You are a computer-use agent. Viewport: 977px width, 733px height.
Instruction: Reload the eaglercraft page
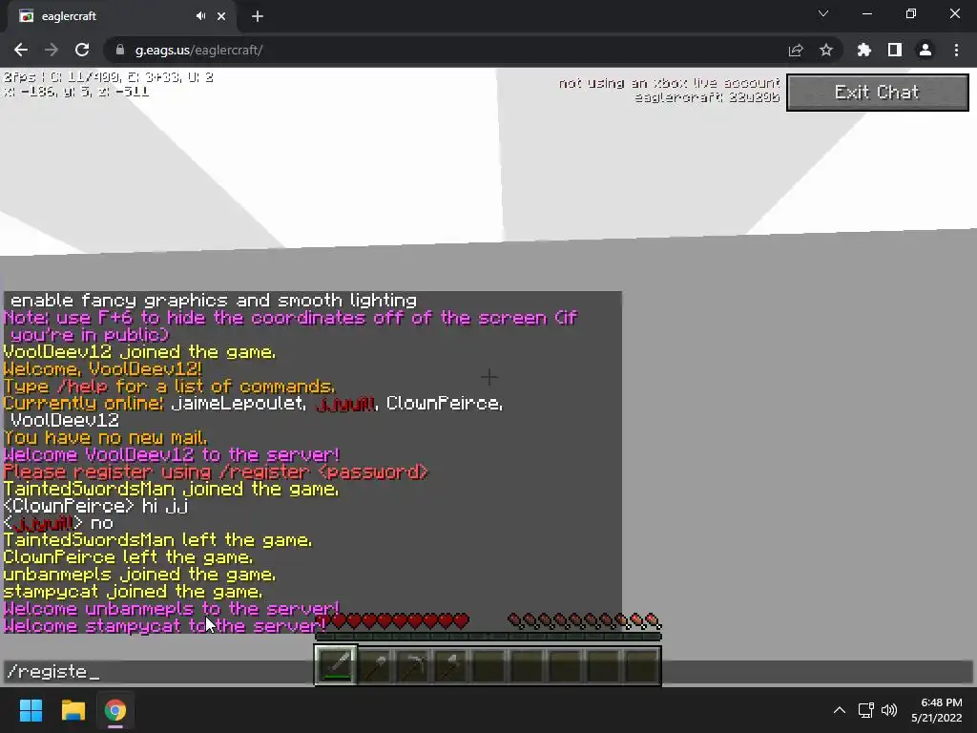pos(82,50)
